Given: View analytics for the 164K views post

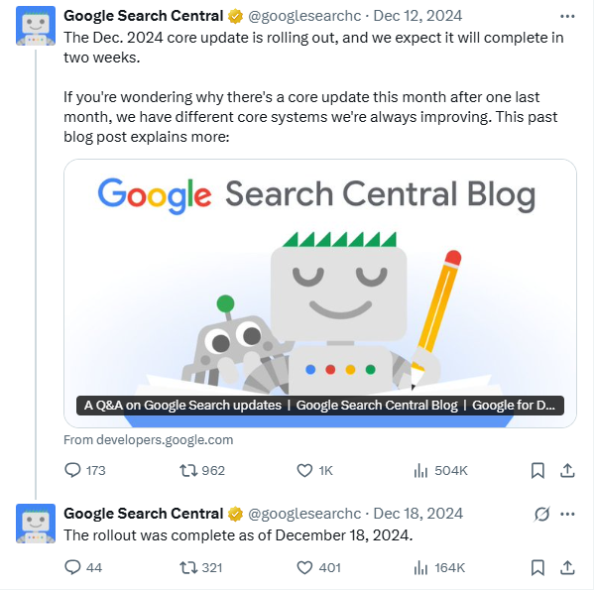Looking at the screenshot, I should tap(419, 567).
